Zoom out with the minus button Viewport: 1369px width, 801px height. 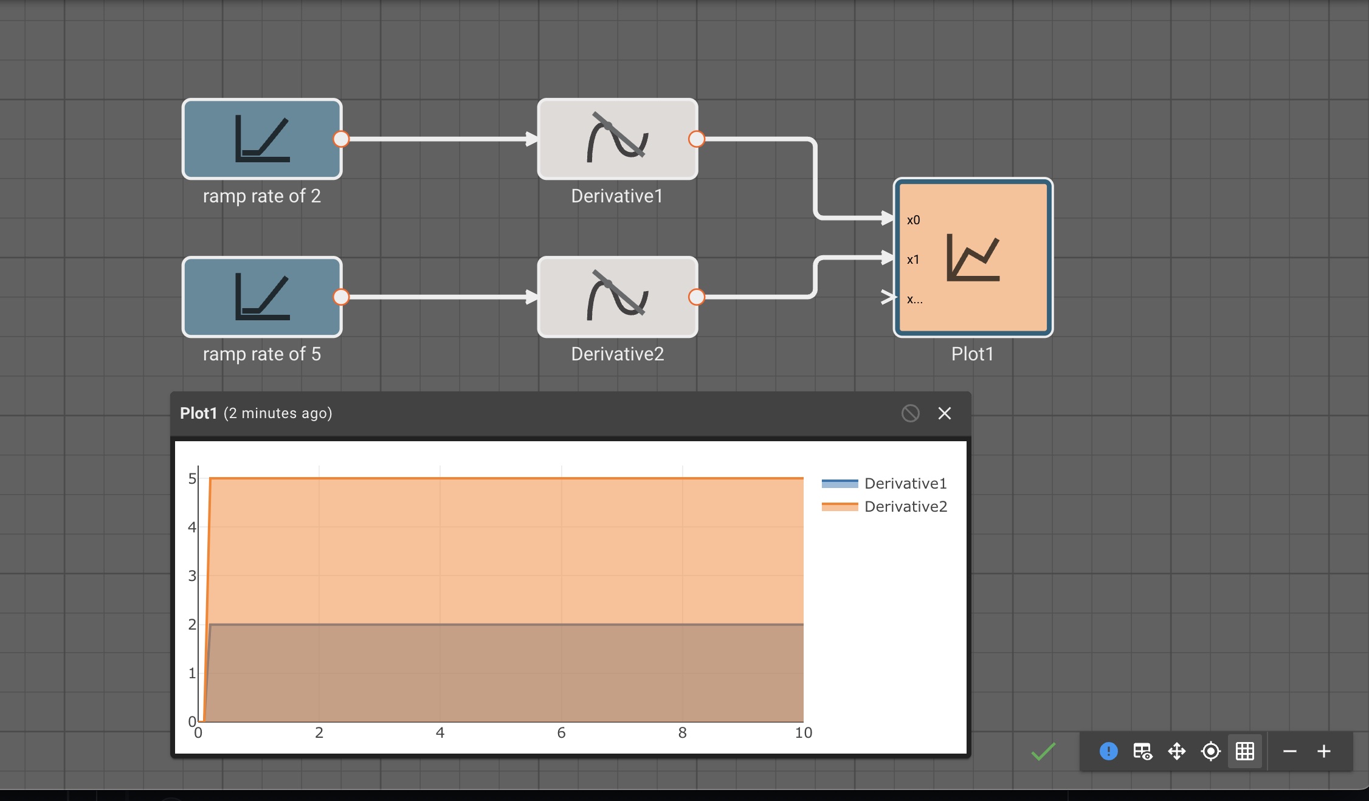[1290, 751]
